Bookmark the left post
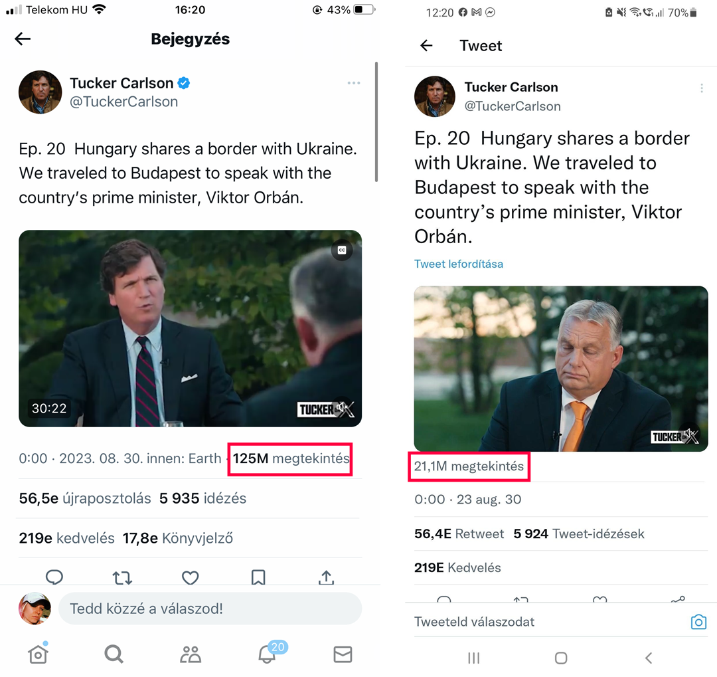Image resolution: width=717 pixels, height=677 pixels. pyautogui.click(x=258, y=577)
